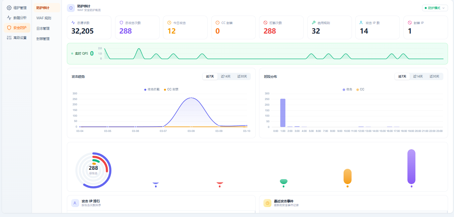
Task: Click the wrench icon on 启用规则 card
Action: 313,23
